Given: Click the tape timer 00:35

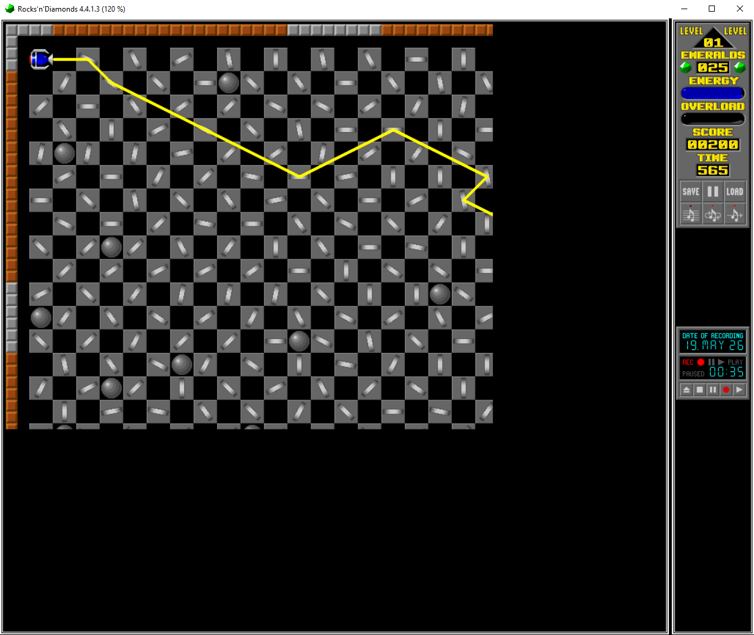Looking at the screenshot, I should coord(726,372).
